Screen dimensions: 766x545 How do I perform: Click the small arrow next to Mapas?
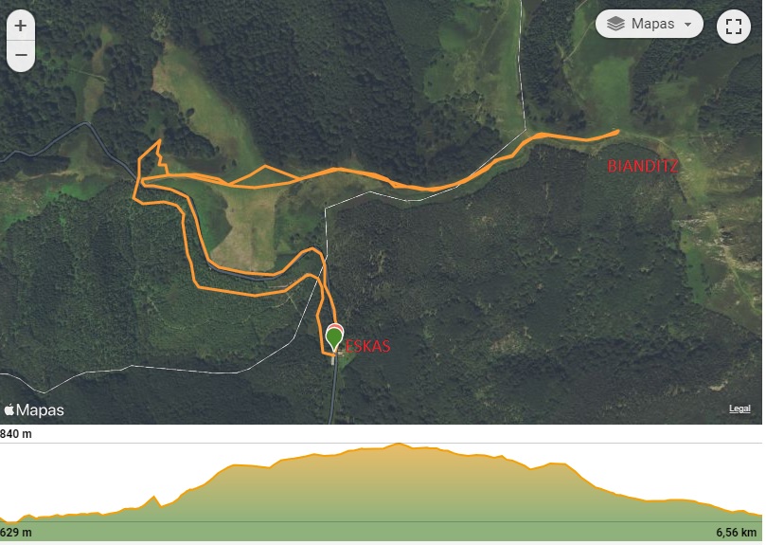point(687,24)
